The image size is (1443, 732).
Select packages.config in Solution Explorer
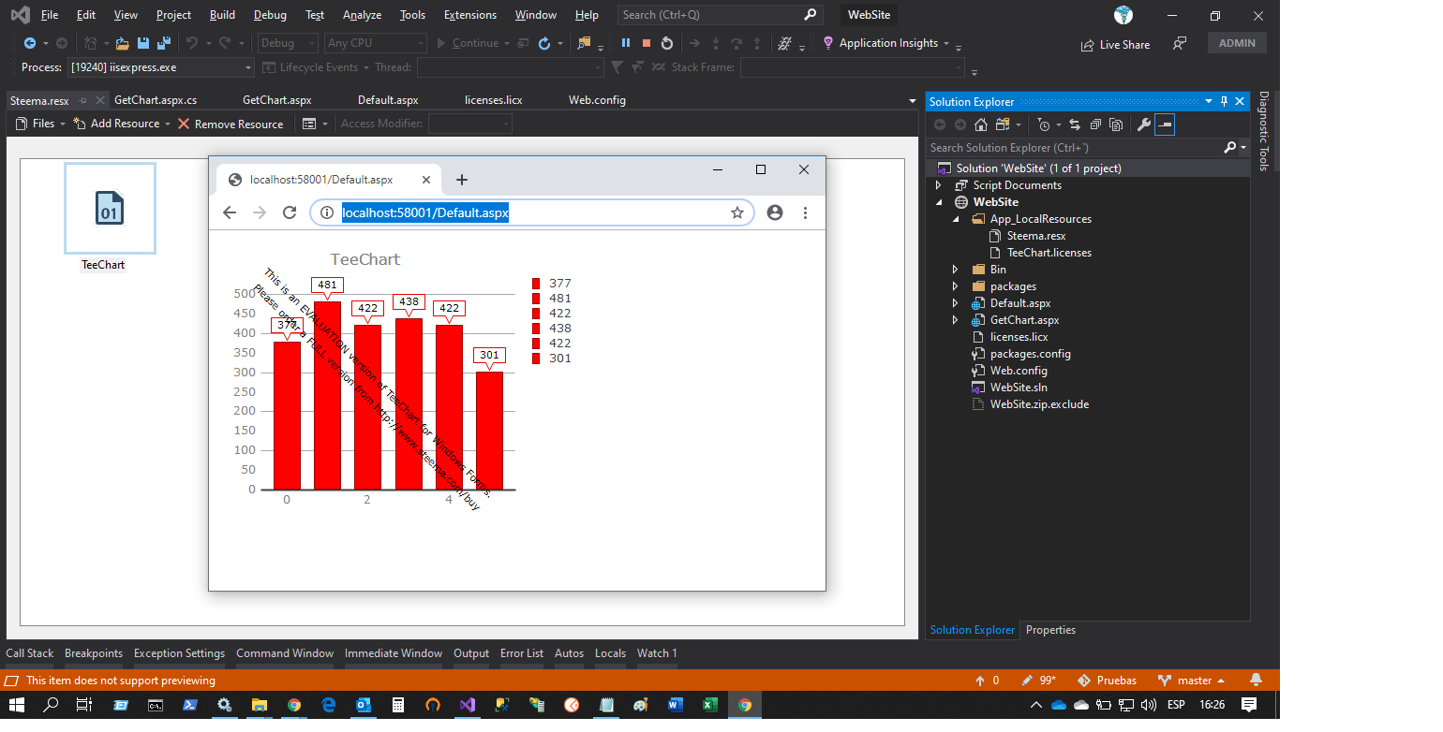1030,354
